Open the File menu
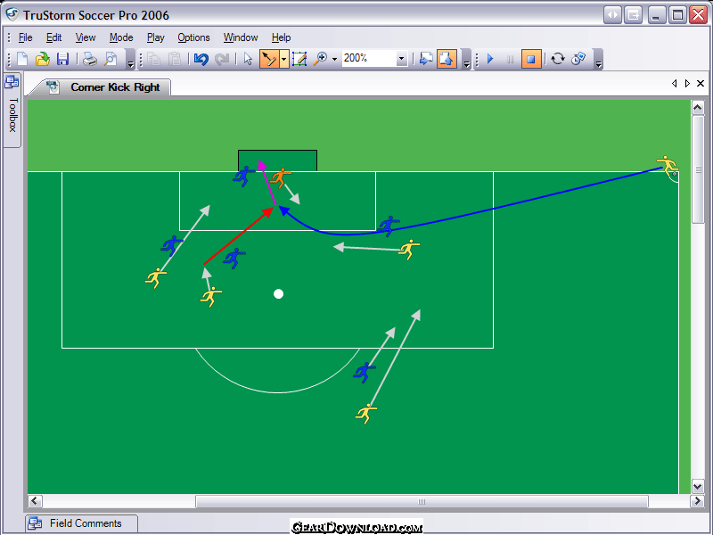The width and height of the screenshot is (713, 535). click(x=25, y=37)
